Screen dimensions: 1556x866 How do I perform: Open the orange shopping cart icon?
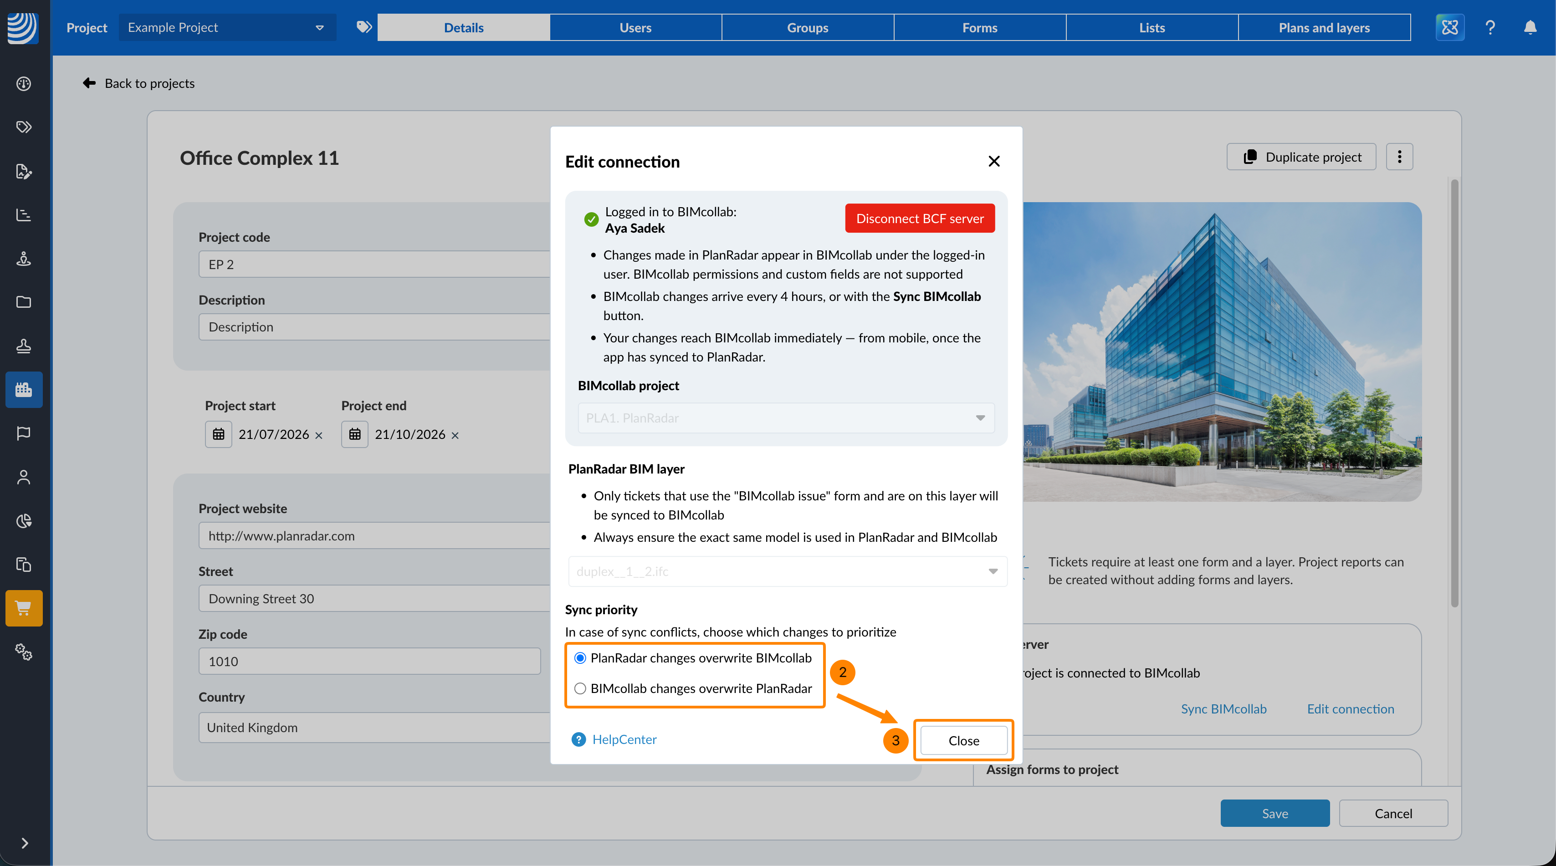(24, 608)
